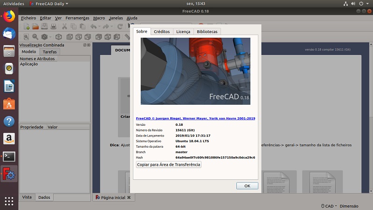Open a file via the orange folder icon
This screenshot has height=210, width=373.
coord(35,27)
